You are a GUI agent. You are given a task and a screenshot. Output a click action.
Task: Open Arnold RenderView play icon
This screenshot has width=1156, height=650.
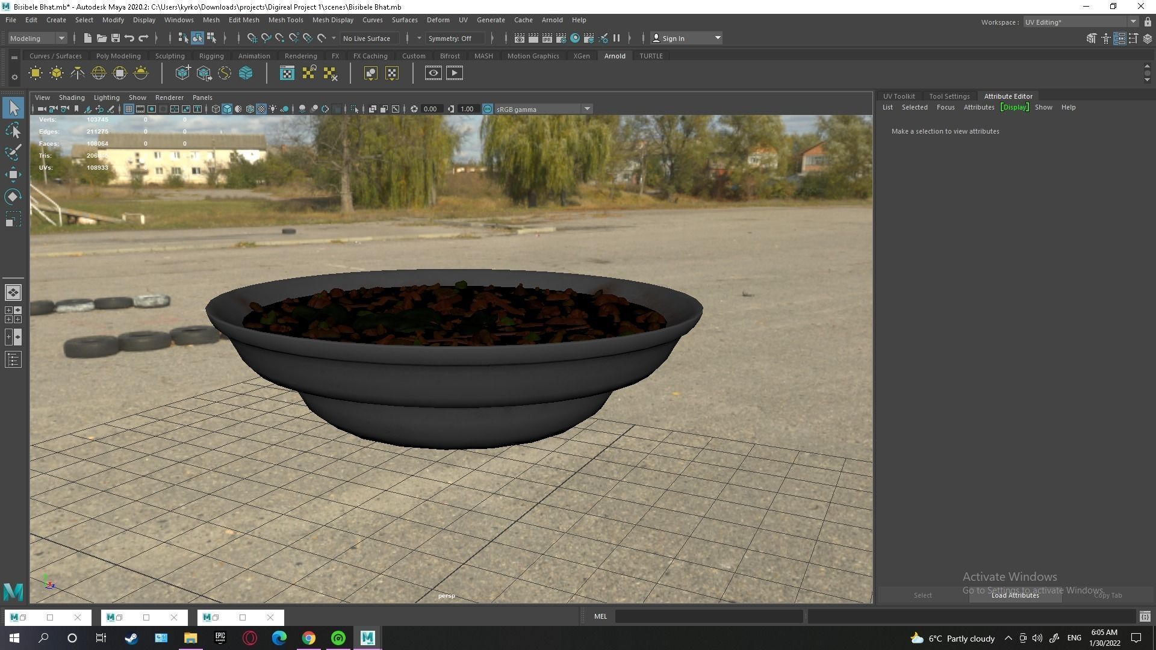tap(455, 73)
